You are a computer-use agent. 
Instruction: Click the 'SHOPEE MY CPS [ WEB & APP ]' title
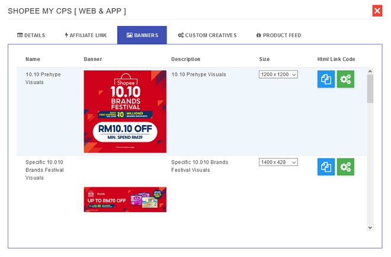tap(67, 11)
